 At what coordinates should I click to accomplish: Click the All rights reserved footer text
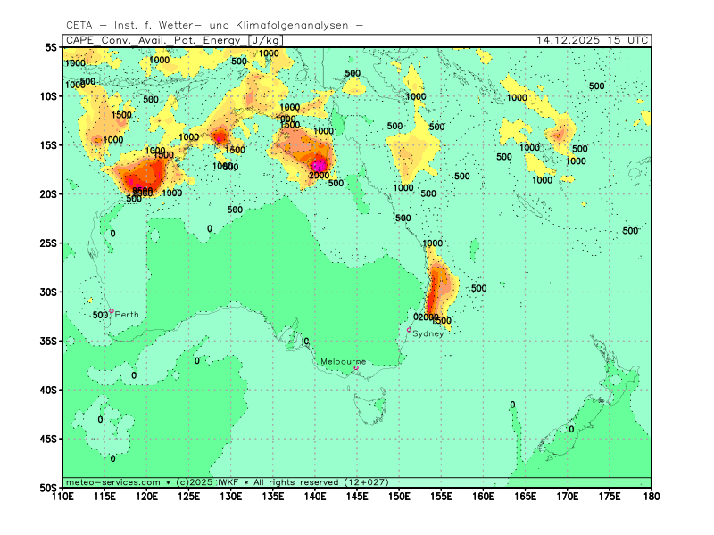click(x=295, y=482)
